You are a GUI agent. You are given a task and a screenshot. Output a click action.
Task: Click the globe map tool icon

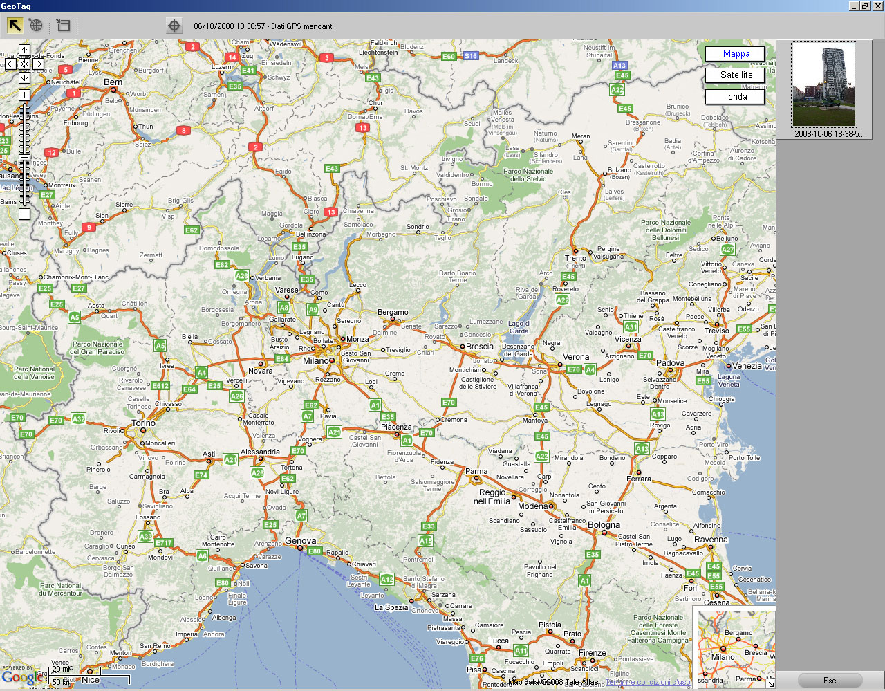[36, 26]
